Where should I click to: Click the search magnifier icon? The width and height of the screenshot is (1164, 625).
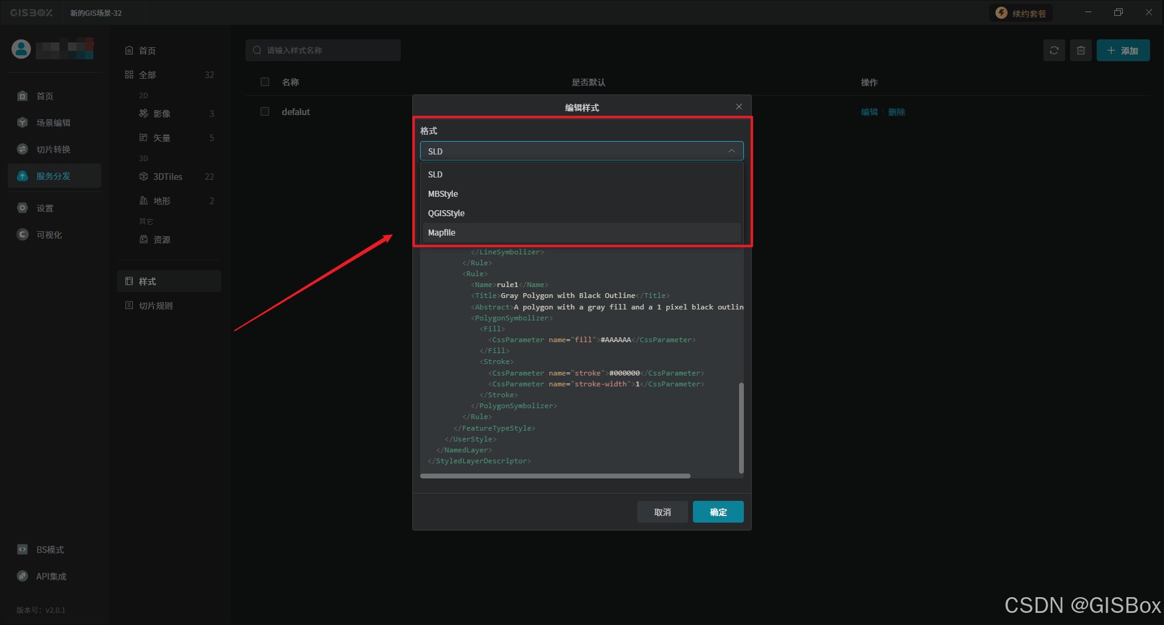pos(257,50)
